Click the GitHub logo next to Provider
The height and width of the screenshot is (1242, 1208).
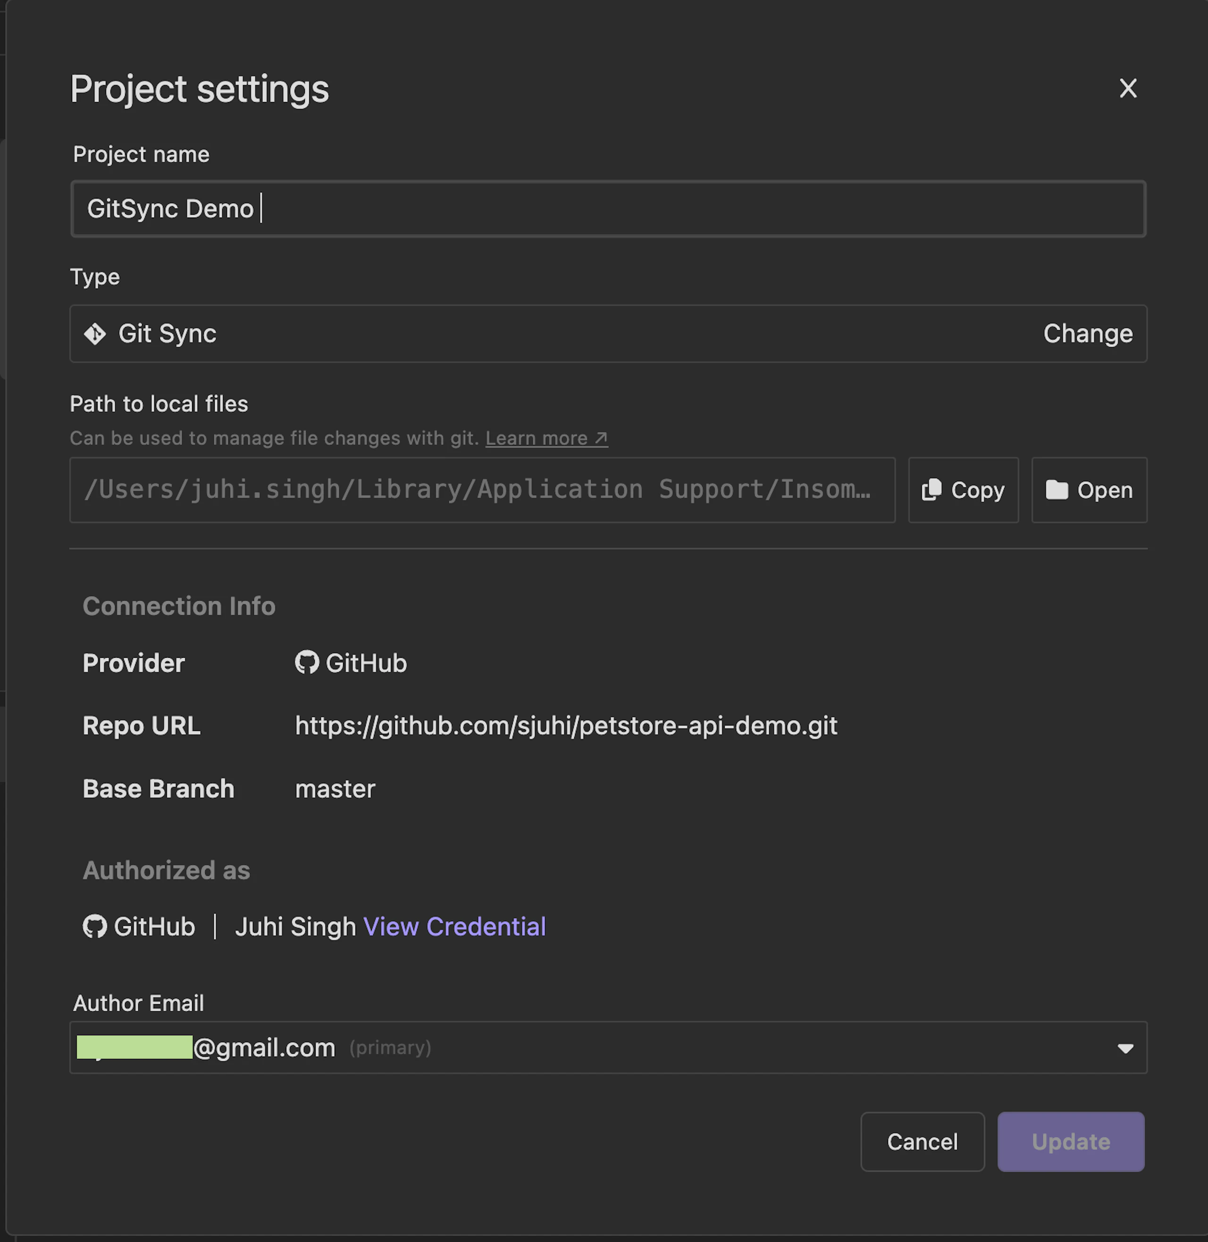coord(306,662)
